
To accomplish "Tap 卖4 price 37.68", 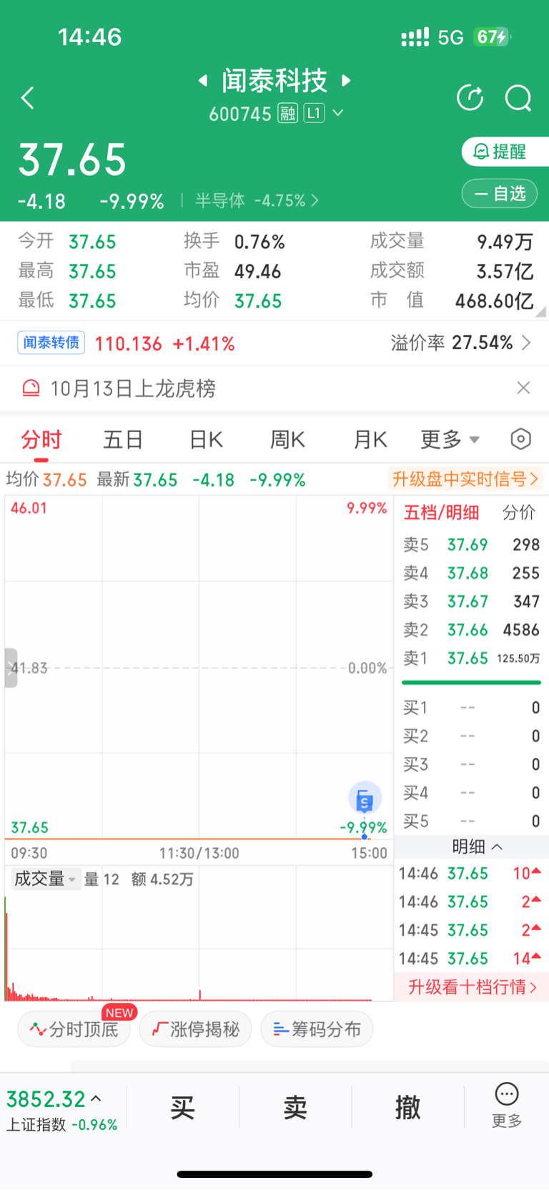I will (468, 573).
